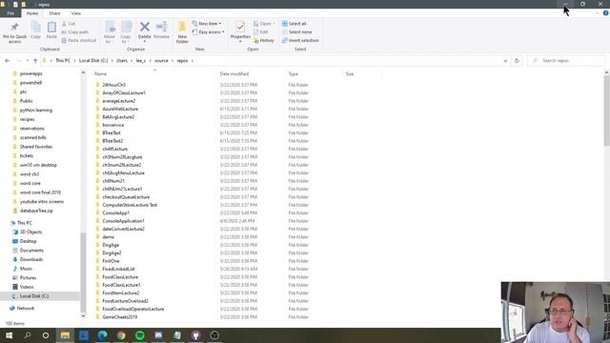Viewport: 610px width, 343px height.
Task: Navigate to This PC breadcrumb
Action: point(63,61)
